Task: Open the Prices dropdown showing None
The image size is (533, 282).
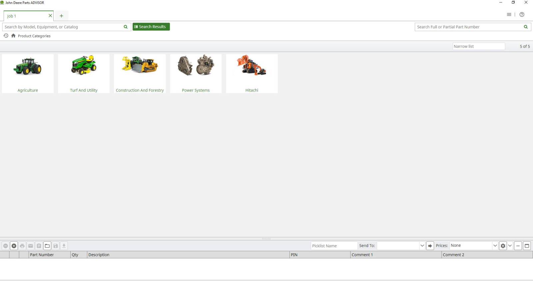Action: 495,246
